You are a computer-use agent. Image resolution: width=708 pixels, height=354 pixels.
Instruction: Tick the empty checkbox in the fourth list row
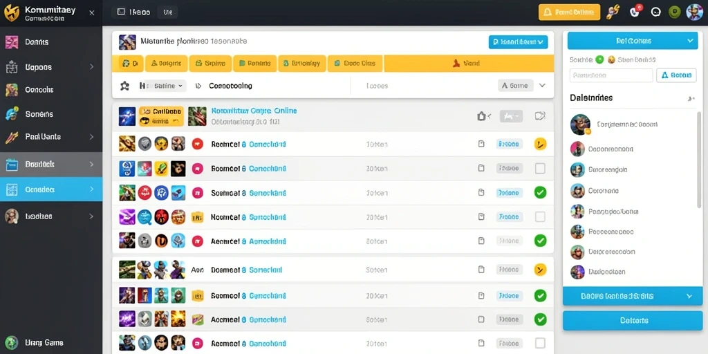click(540, 216)
